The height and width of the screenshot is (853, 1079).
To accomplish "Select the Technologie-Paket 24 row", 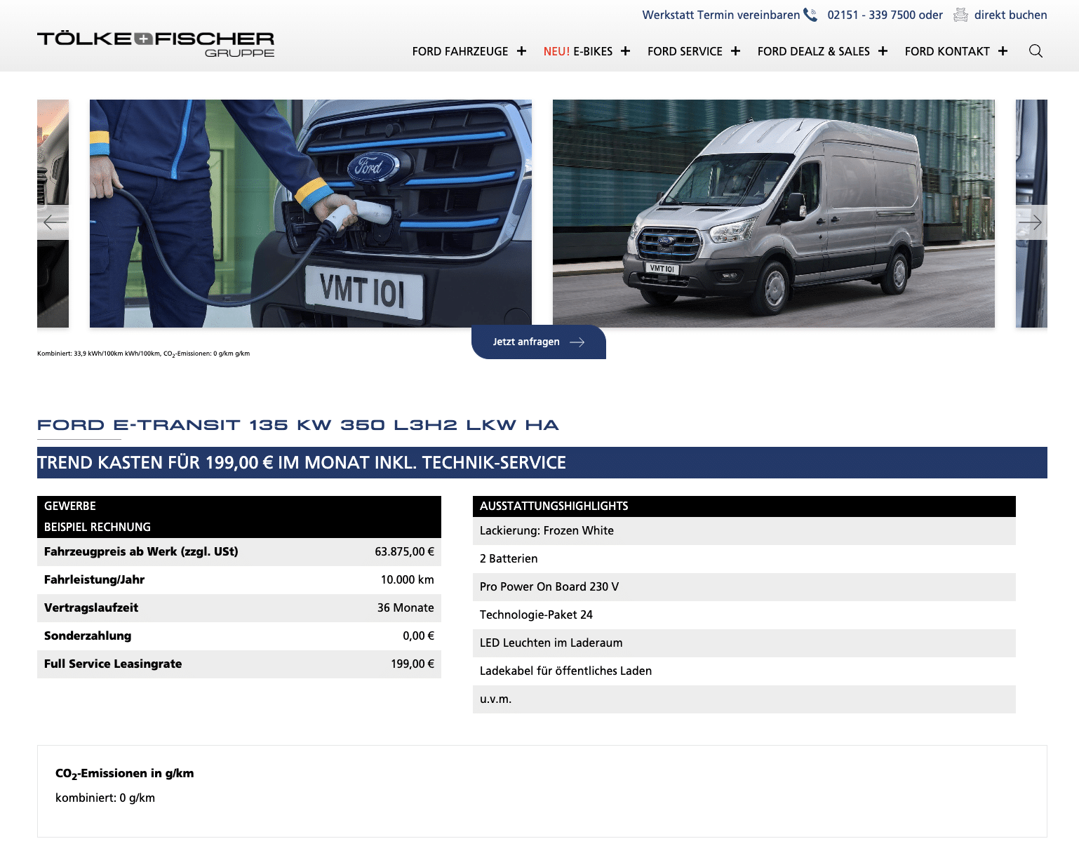I will [x=744, y=615].
